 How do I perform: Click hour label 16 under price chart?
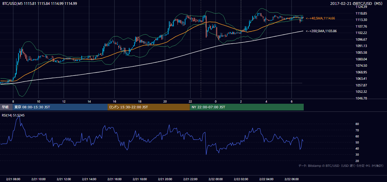point(114,101)
